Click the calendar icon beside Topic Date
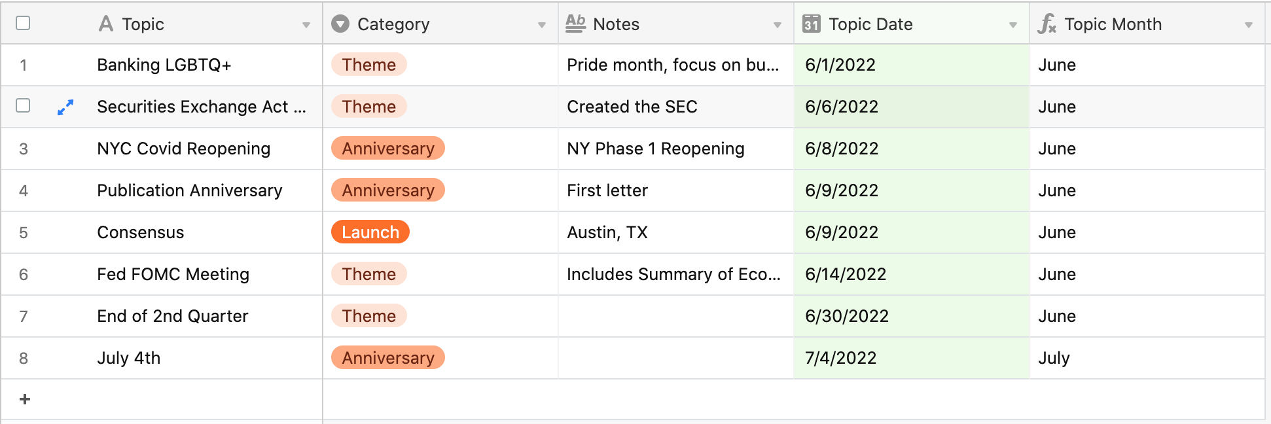This screenshot has width=1271, height=424. [x=812, y=24]
